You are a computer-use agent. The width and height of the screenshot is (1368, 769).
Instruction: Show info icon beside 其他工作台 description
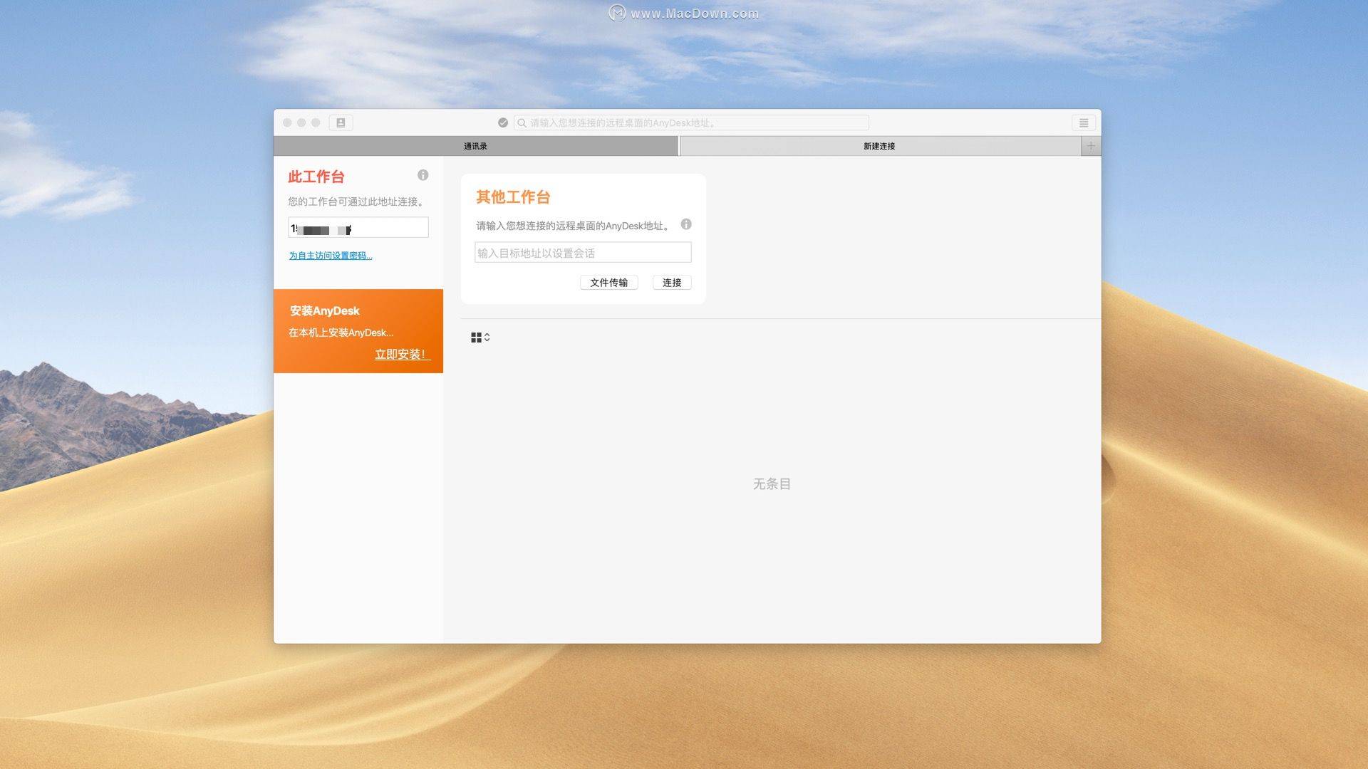click(x=686, y=224)
